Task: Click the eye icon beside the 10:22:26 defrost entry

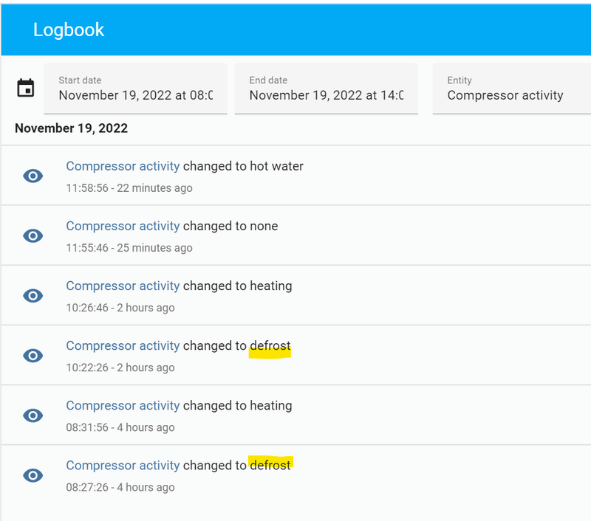Action: click(33, 355)
